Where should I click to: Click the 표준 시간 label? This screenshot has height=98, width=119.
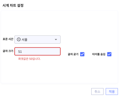pos(8,39)
